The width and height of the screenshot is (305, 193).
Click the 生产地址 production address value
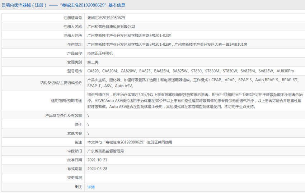tap(167, 45)
